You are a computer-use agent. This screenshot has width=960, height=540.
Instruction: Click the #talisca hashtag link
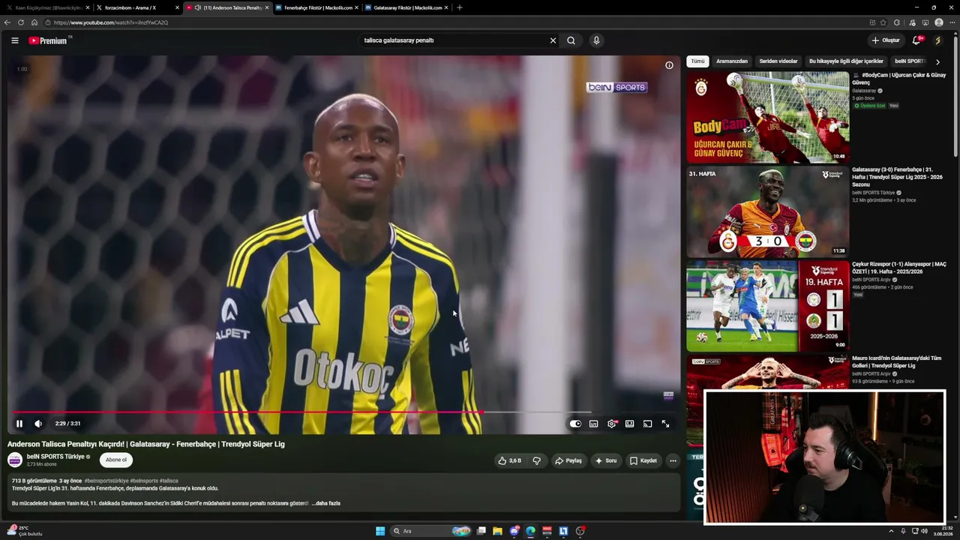[x=169, y=481]
